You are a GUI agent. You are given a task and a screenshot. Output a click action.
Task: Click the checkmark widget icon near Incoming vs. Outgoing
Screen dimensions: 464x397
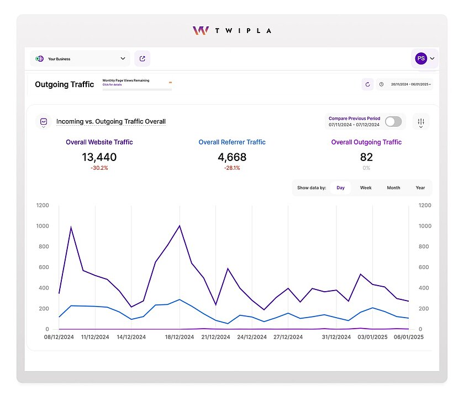pyautogui.click(x=43, y=121)
